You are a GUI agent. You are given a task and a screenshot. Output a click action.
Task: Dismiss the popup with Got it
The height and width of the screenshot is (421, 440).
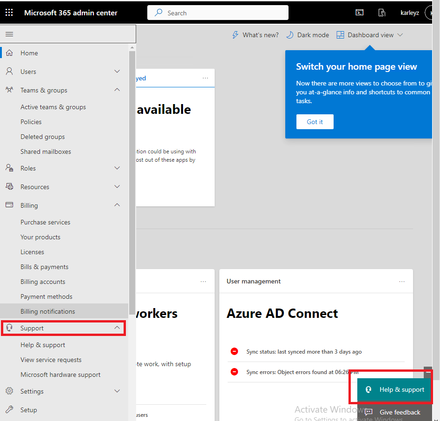click(x=315, y=121)
